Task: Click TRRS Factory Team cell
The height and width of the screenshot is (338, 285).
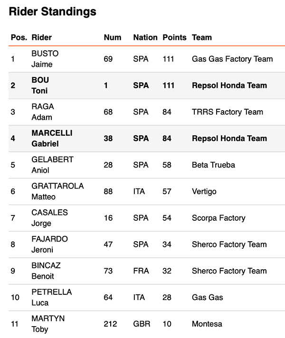Action: [x=228, y=112]
